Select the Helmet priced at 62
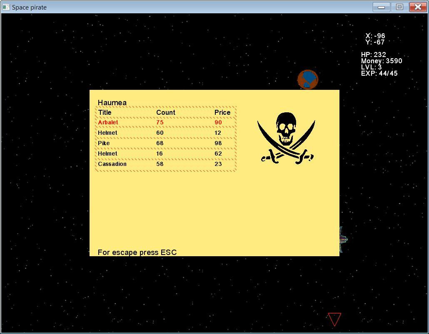 [166, 153]
